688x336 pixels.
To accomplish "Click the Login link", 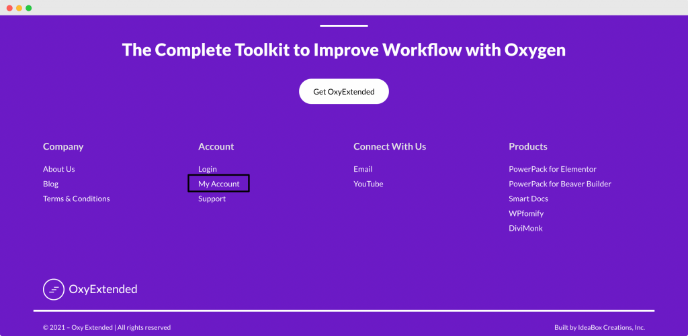I will pyautogui.click(x=208, y=169).
